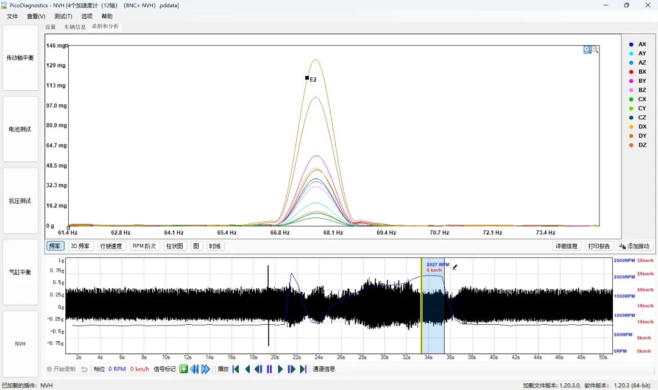Pause the recording playback

tap(269, 369)
